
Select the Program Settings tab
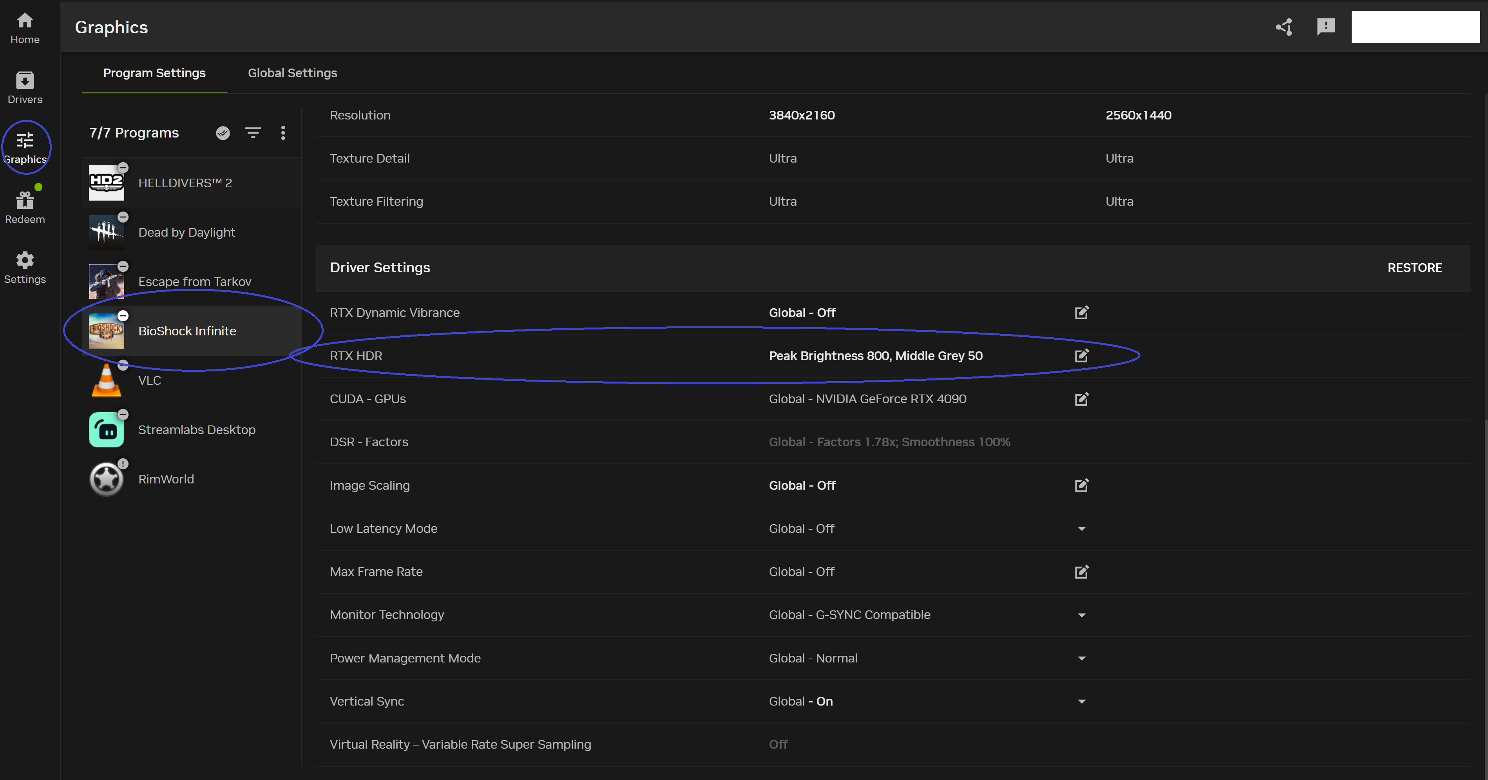154,73
